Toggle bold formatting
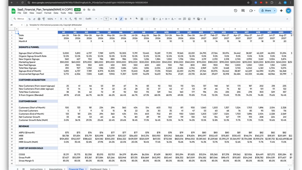 point(116,19)
